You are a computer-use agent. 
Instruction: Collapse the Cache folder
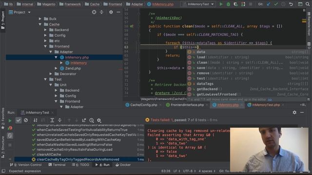click(40, 24)
